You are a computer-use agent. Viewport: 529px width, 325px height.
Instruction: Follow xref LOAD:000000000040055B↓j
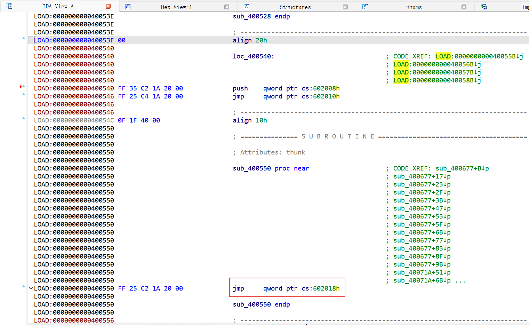(x=479, y=56)
